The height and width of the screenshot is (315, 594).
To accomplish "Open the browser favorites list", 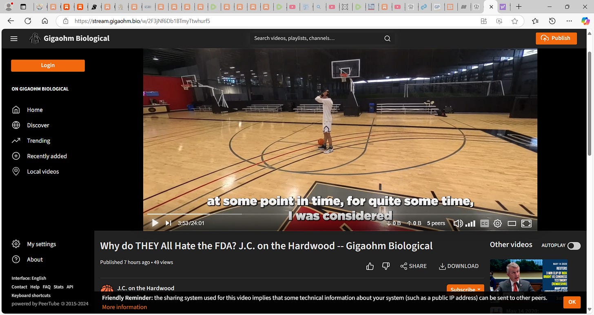I will tap(535, 21).
